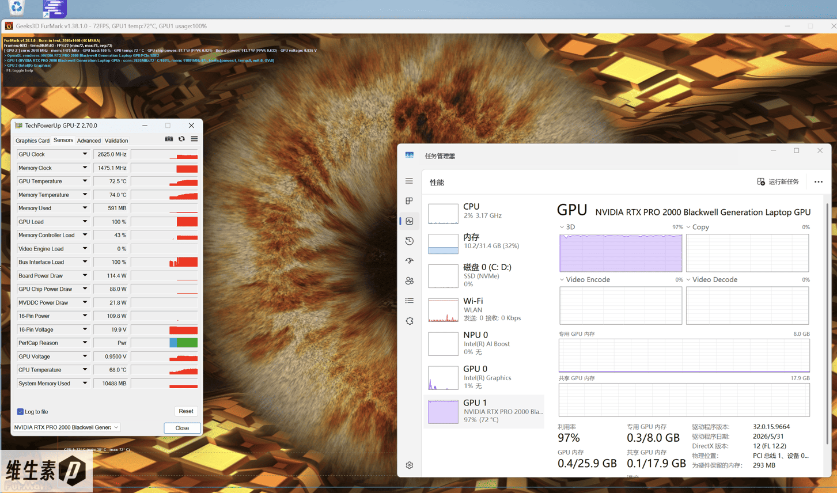The width and height of the screenshot is (837, 493).
Task: Open the Memory Clock sensor dropdown
Action: click(x=85, y=168)
